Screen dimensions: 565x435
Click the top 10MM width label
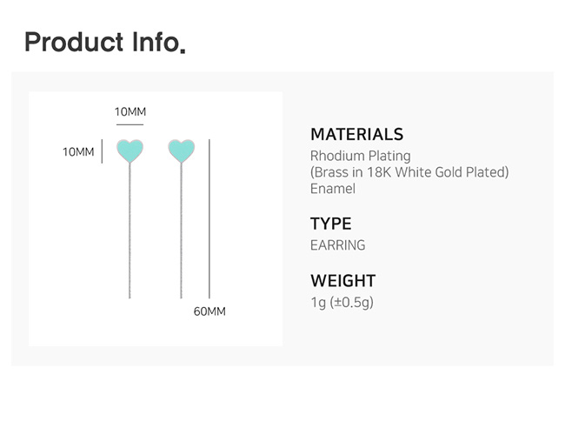[x=130, y=111]
